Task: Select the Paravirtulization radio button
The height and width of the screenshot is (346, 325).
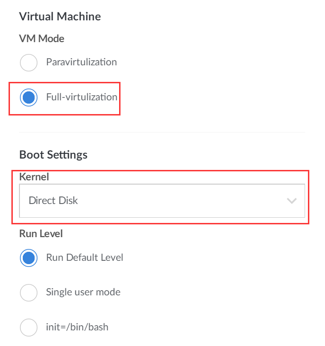Action: (28, 62)
